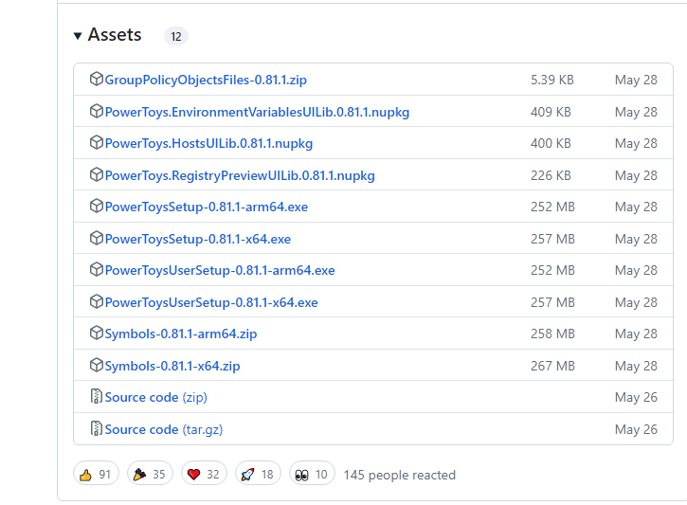Click the May 28 date on GroupPolicyObjectsFiles row
The image size is (687, 505).
(x=636, y=80)
